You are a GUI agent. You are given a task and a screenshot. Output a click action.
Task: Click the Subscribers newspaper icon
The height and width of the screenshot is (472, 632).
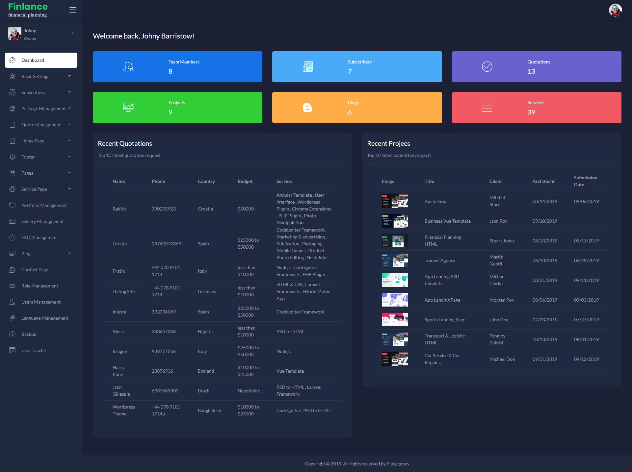[x=307, y=67]
